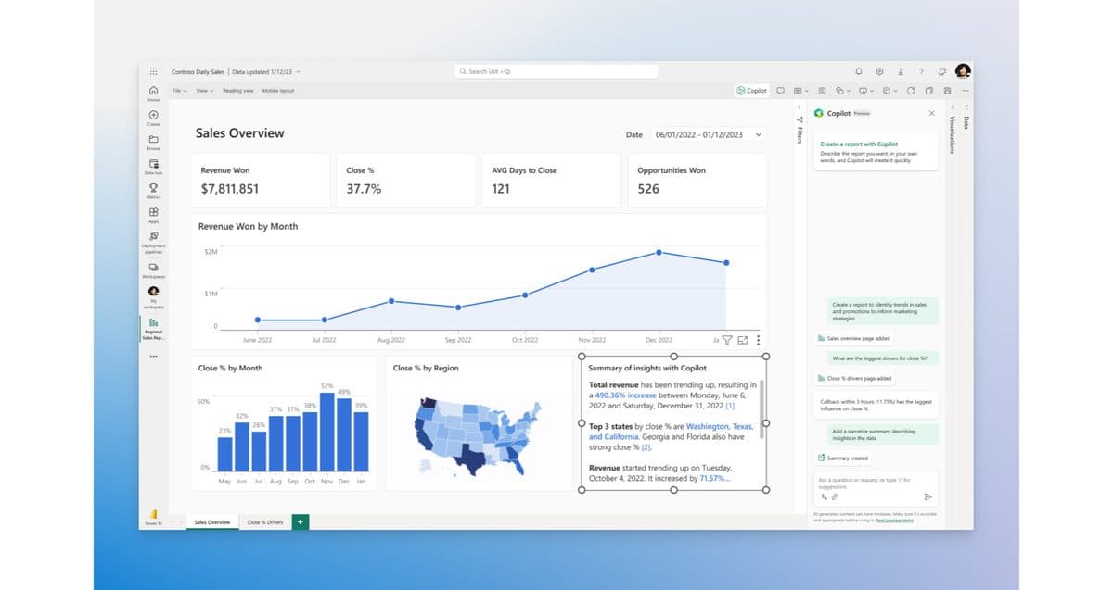Switch to Mobile layout

pyautogui.click(x=278, y=91)
